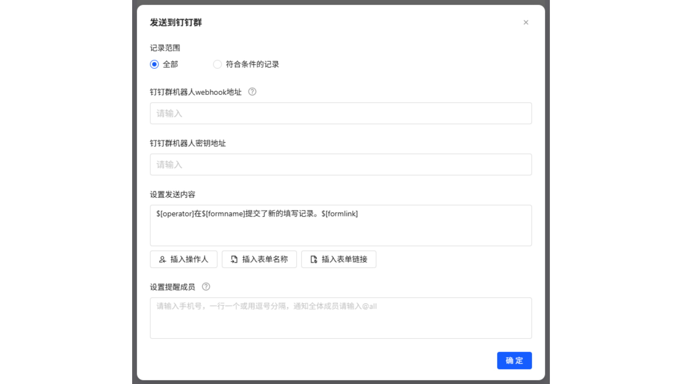The width and height of the screenshot is (682, 384).
Task: Close the 发送到钉钉群 dialog
Action: [x=526, y=22]
